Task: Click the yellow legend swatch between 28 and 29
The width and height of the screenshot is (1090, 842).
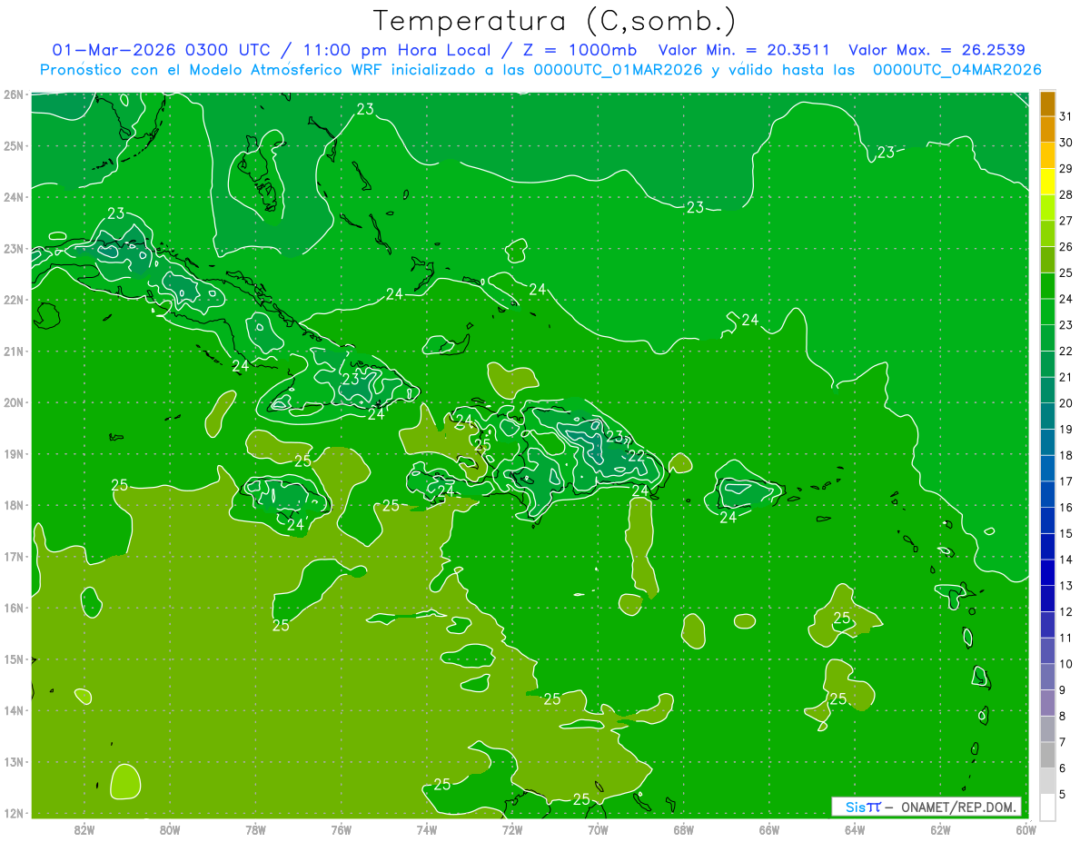Action: (1047, 182)
